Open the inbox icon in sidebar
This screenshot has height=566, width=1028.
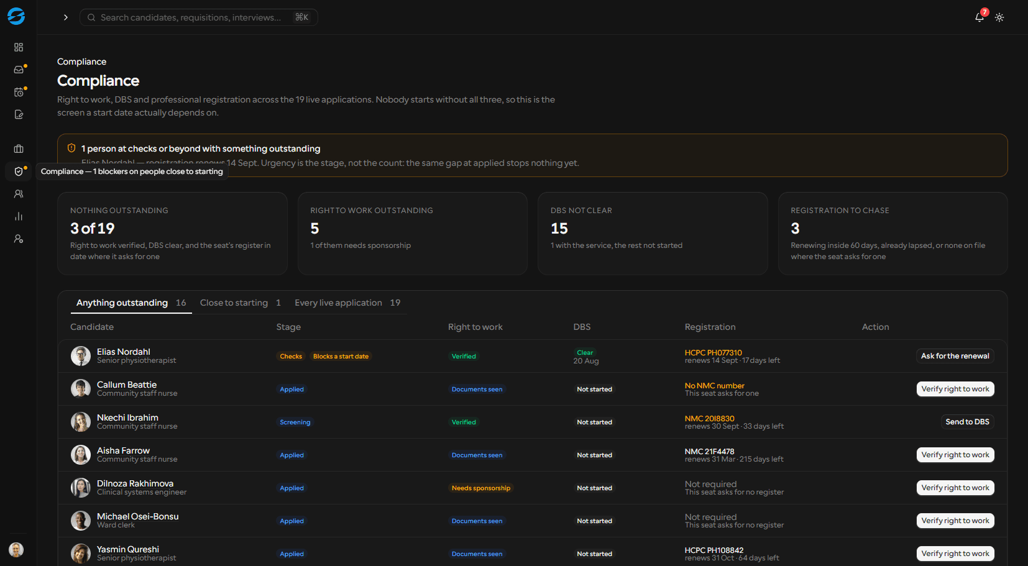(19, 70)
